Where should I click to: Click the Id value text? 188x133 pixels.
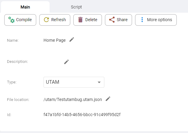pyautogui.click(x=82, y=115)
